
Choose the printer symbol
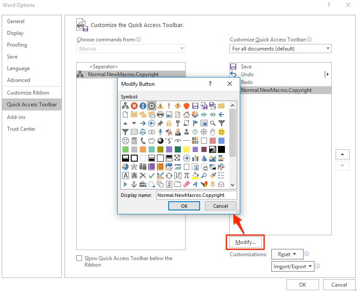[160, 115]
